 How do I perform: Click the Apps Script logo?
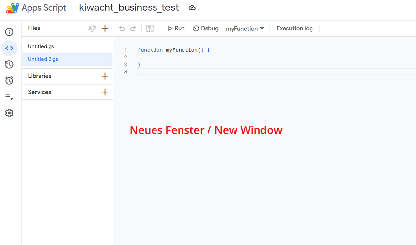click(x=12, y=8)
